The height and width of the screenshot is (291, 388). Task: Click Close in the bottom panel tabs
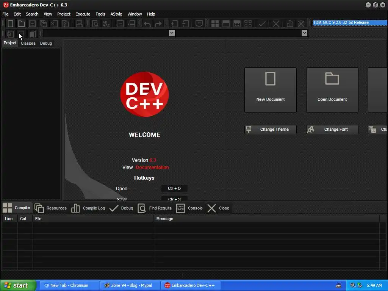click(x=218, y=208)
